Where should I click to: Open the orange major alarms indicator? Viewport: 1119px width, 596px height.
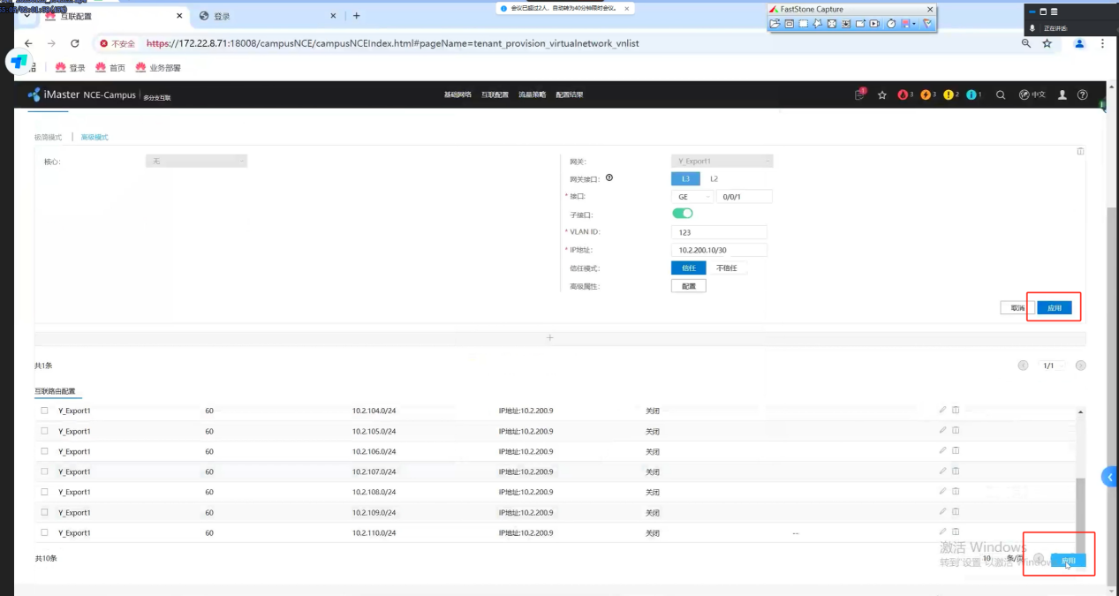[x=928, y=94]
